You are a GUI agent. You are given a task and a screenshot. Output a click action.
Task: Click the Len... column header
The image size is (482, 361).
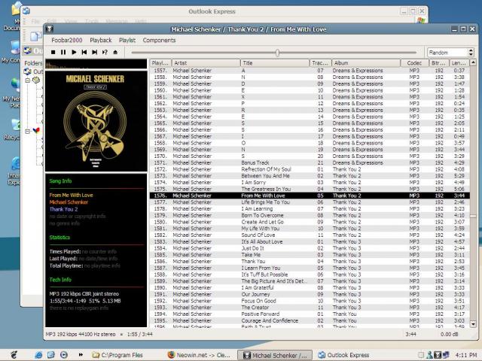point(459,63)
